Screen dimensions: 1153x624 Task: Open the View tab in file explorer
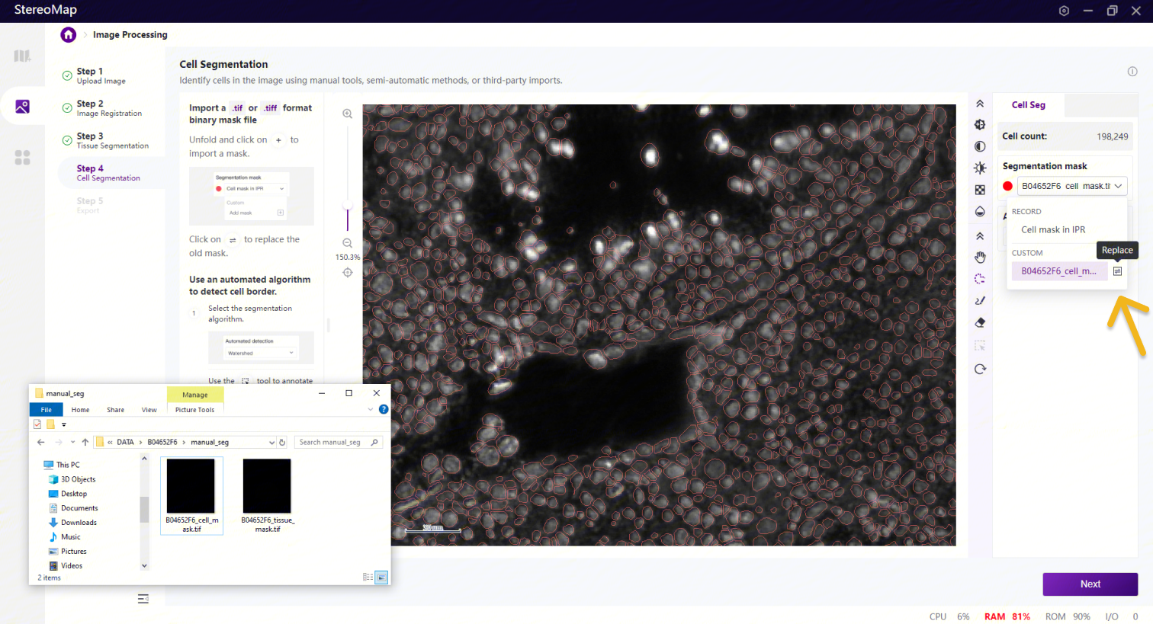[x=149, y=410]
